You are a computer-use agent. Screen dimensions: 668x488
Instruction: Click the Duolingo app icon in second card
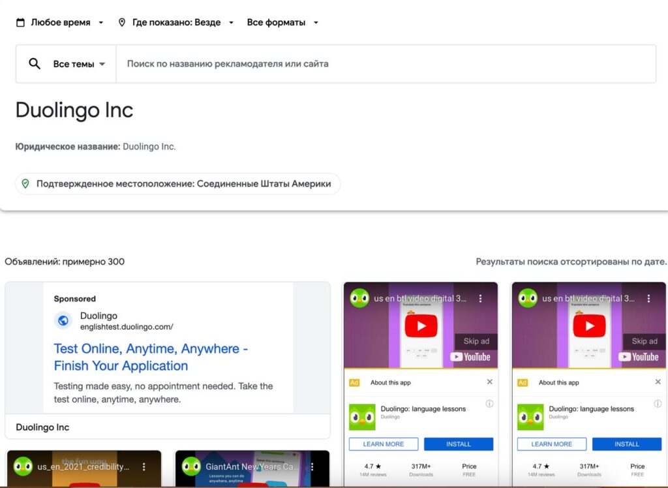point(530,418)
